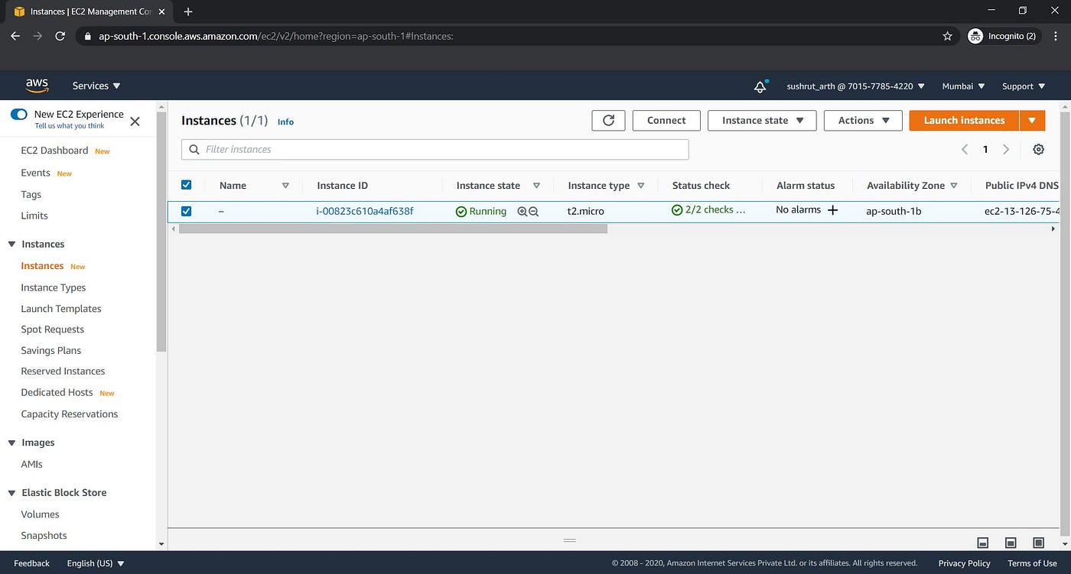Go to next results page

click(1006, 150)
